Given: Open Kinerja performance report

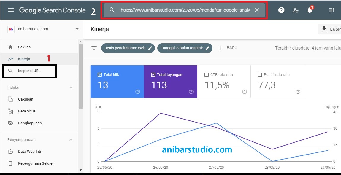Looking at the screenshot, I should click(39, 59).
